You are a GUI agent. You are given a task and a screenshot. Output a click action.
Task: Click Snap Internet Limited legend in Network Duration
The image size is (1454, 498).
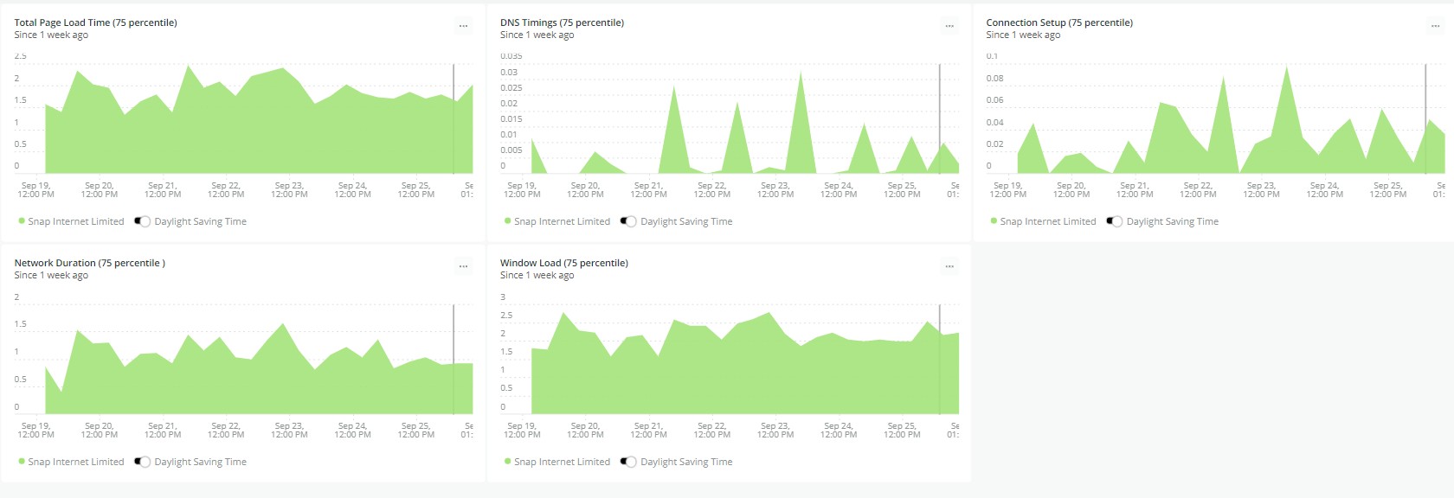point(75,462)
